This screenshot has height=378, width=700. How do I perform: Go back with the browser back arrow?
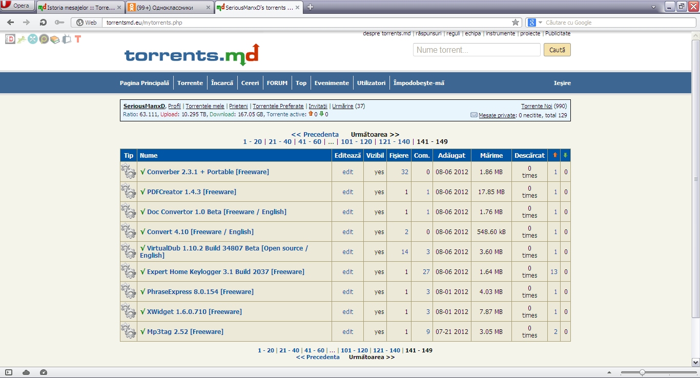click(x=10, y=23)
